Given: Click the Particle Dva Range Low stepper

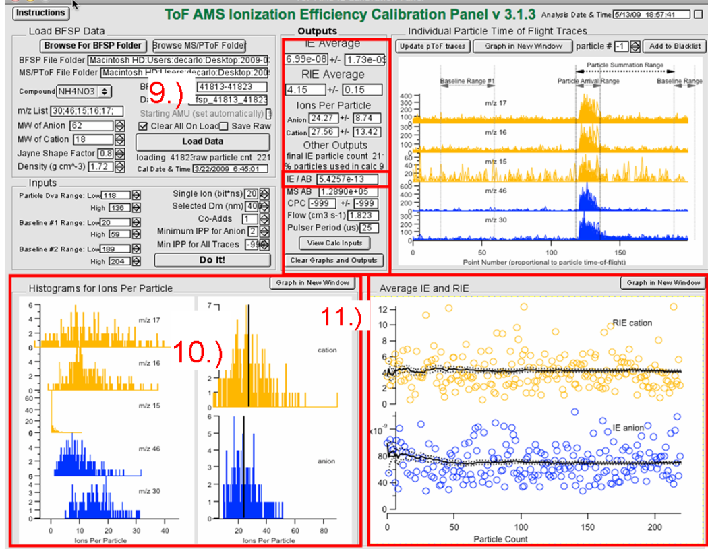Looking at the screenshot, I should pyautogui.click(x=136, y=195).
